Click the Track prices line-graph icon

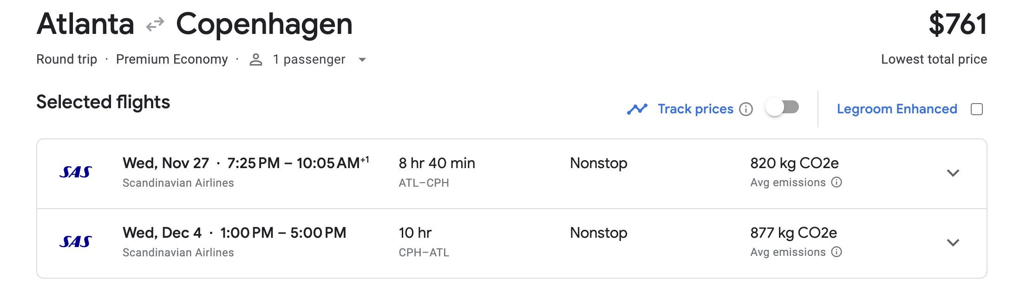637,108
